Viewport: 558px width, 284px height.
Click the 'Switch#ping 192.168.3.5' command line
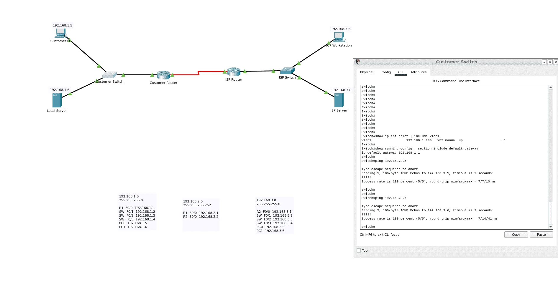click(x=384, y=161)
